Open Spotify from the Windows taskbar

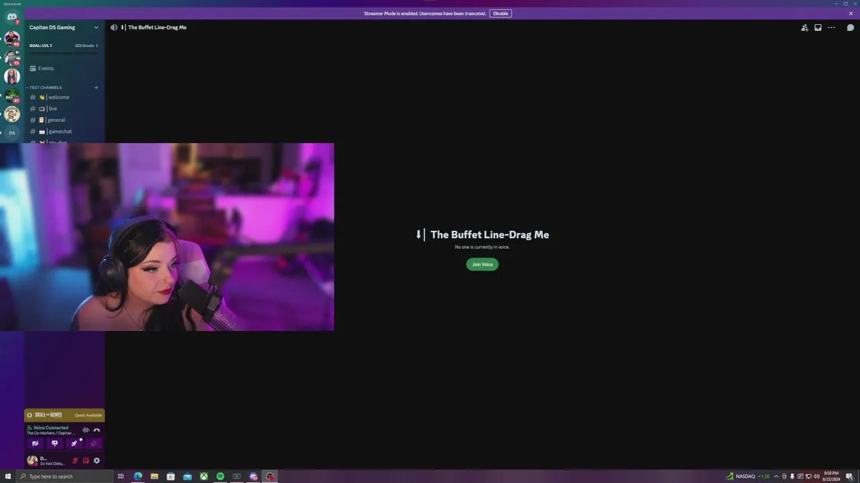tap(220, 476)
